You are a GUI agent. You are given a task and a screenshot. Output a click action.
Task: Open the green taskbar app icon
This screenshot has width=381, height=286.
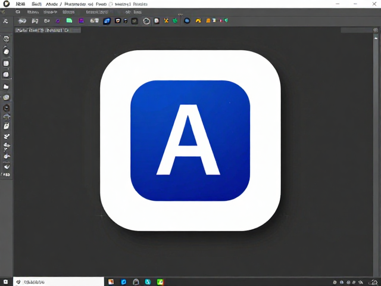click(160, 282)
